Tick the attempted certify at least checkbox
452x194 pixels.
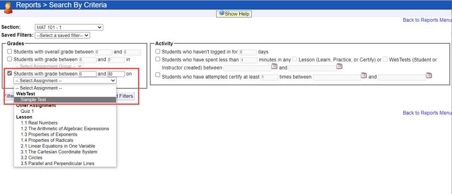pos(158,76)
